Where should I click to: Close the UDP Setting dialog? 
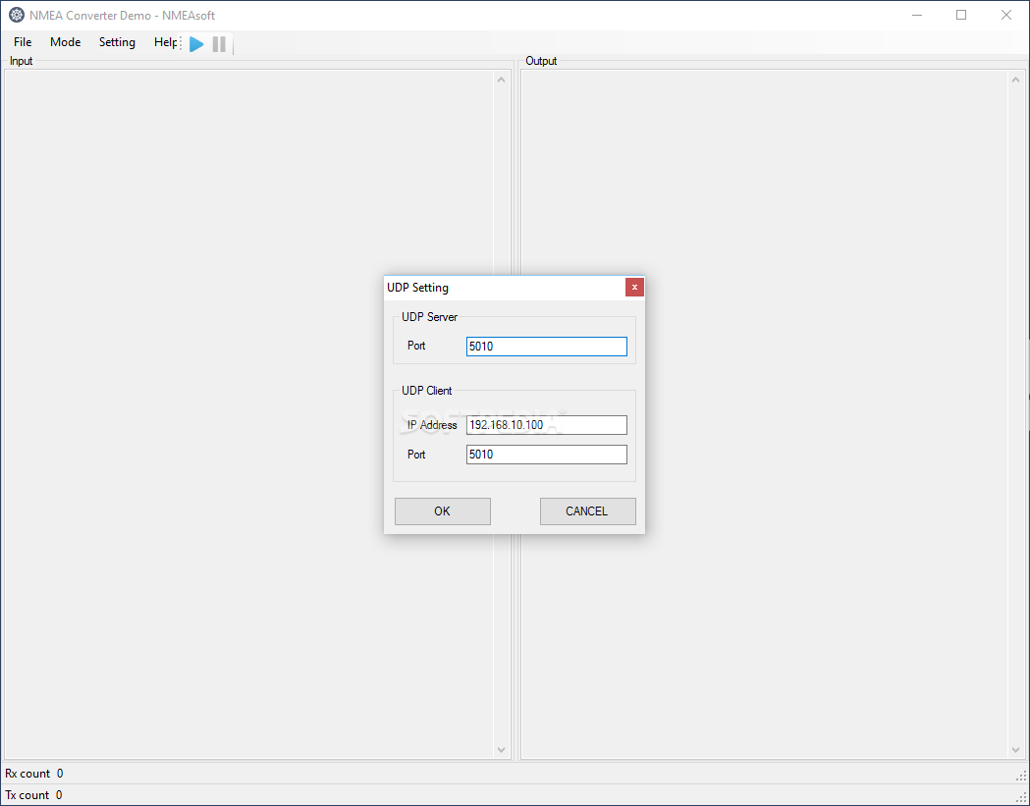[x=634, y=287]
